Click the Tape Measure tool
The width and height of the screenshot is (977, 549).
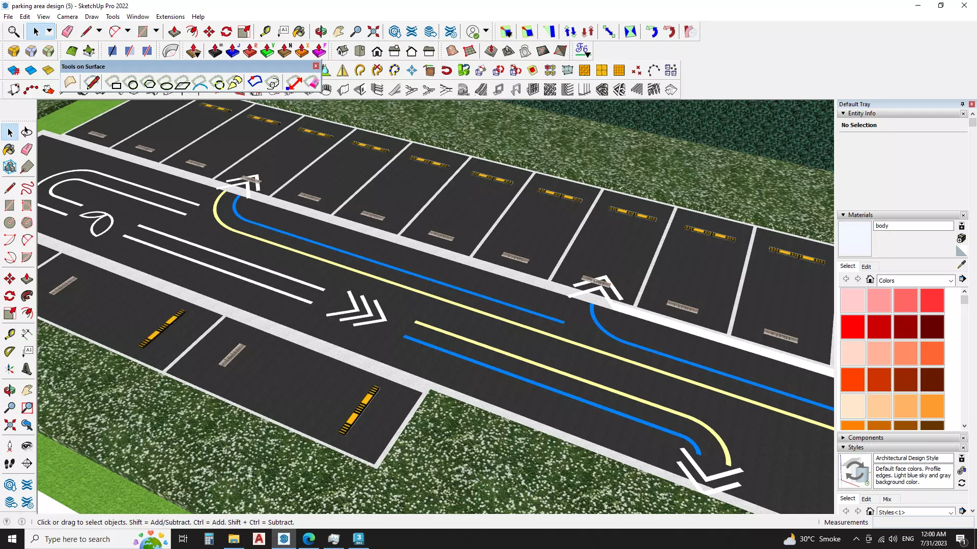(x=265, y=32)
